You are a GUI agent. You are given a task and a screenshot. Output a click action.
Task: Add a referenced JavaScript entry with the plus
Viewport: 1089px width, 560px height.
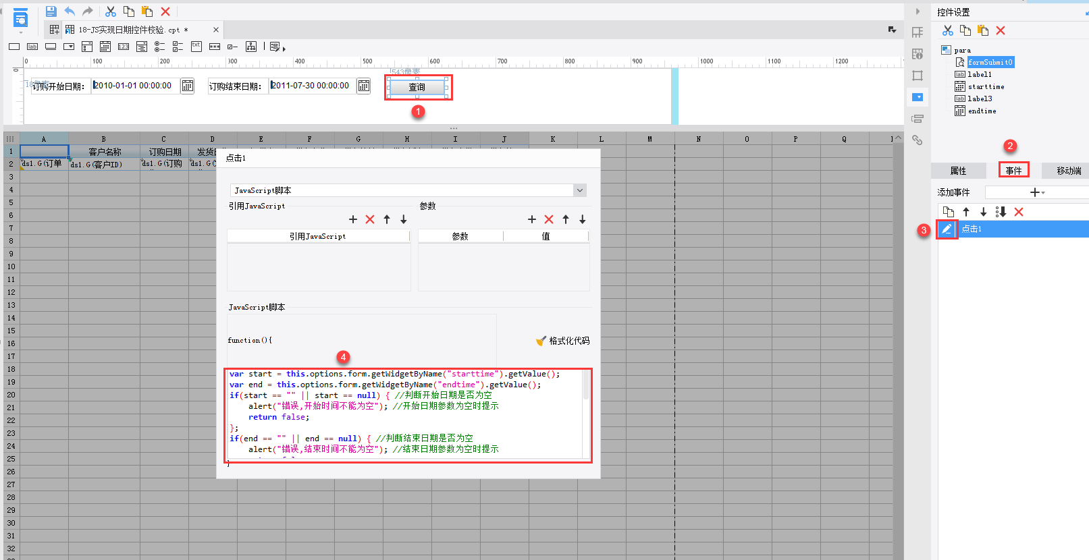pos(353,219)
